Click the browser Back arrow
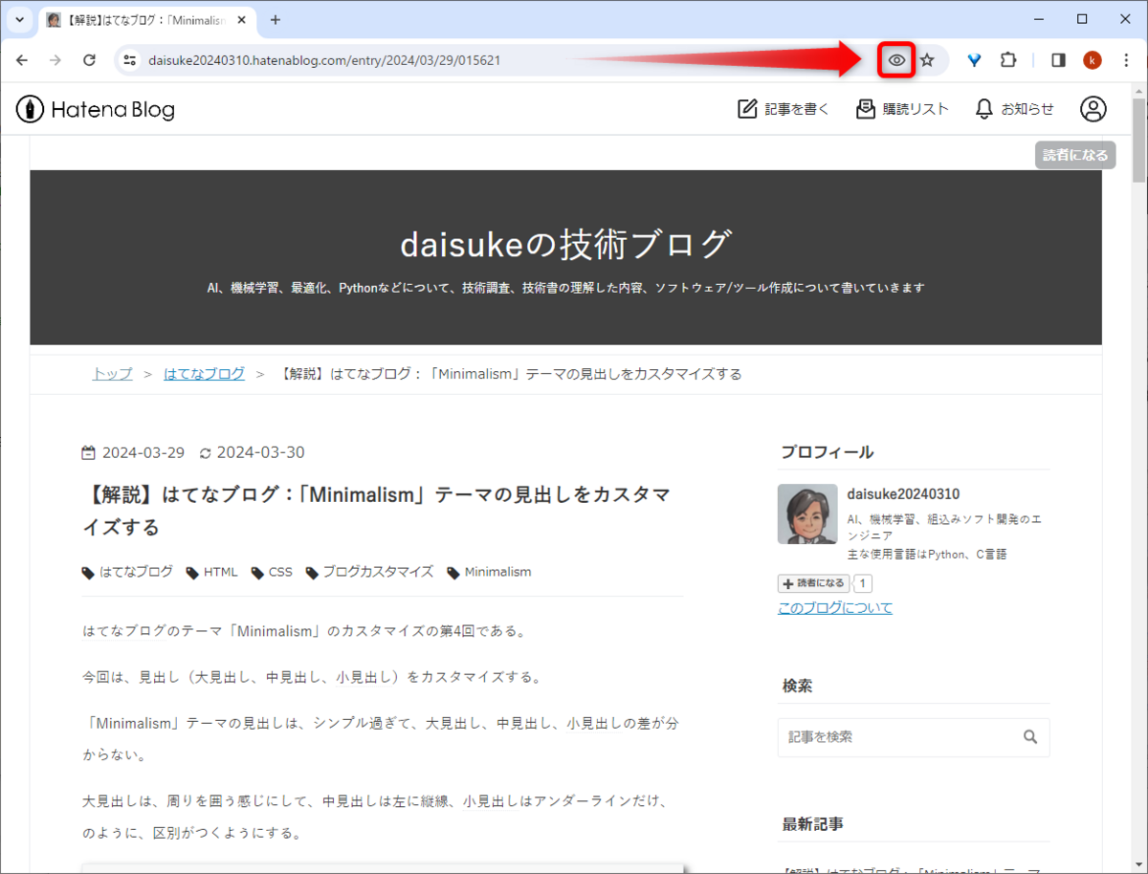Viewport: 1148px width, 874px height. 22,60
